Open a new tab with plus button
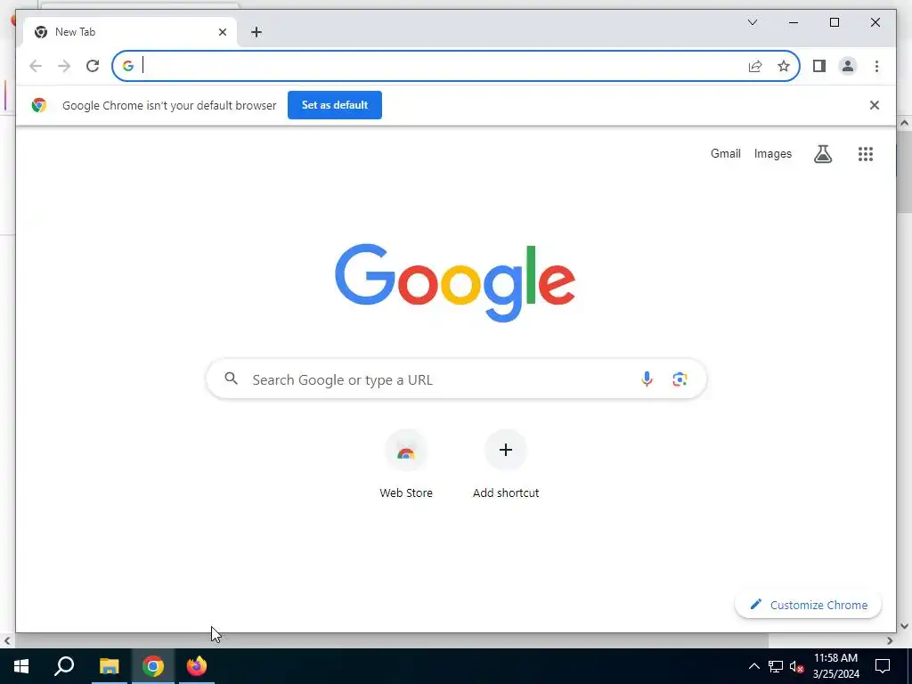The width and height of the screenshot is (912, 684). coord(256,32)
